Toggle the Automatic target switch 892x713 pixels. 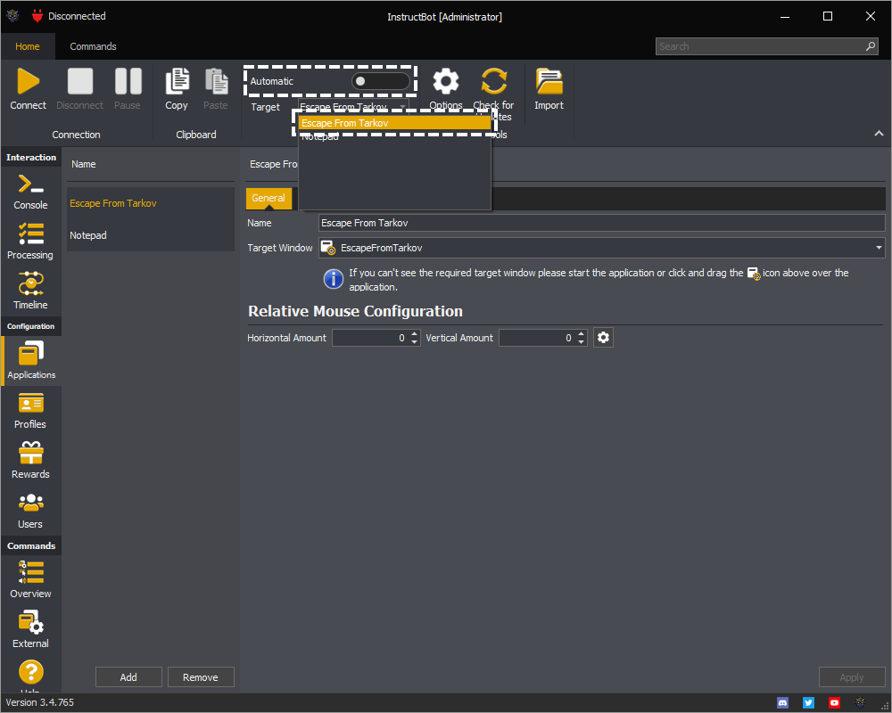click(x=380, y=81)
